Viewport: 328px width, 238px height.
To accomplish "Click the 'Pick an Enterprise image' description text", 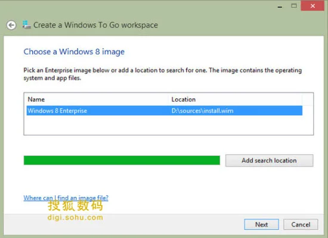I will coord(163,74).
